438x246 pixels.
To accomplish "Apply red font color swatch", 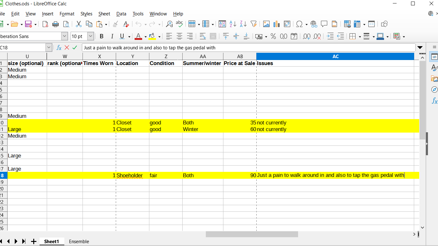I will (x=138, y=36).
